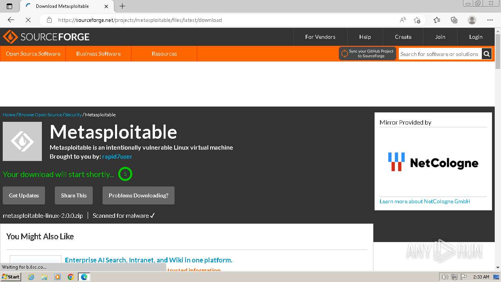The image size is (501, 282).
Task: Click the Edge taskbar icon
Action: coord(84,277)
